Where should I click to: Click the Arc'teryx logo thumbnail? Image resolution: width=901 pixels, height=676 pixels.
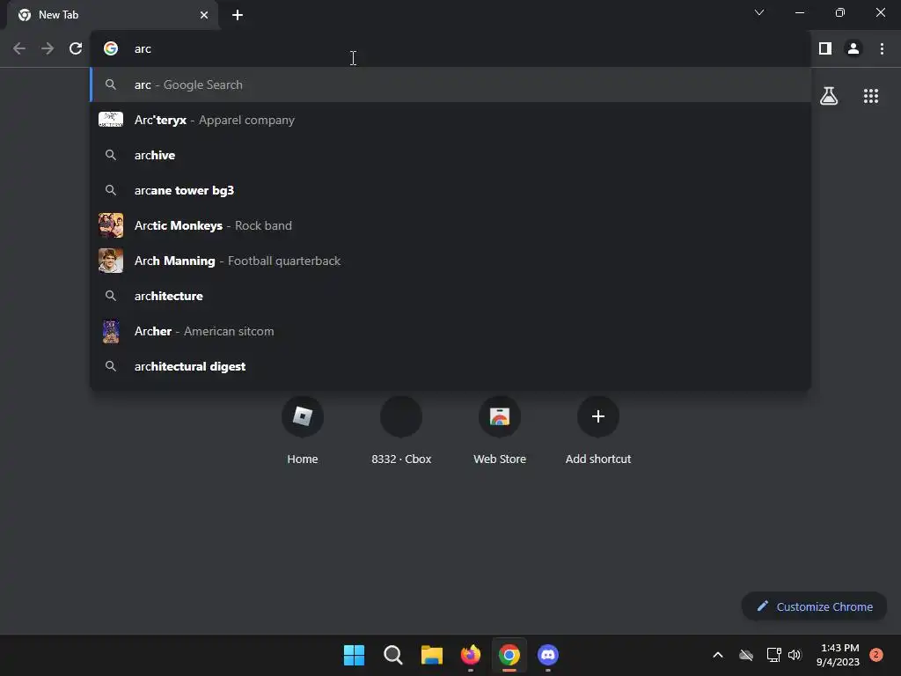point(111,120)
